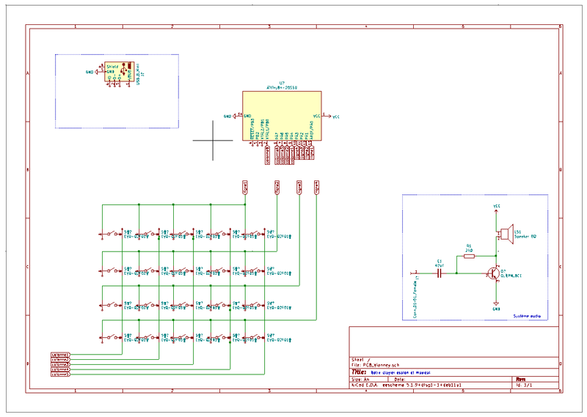Click the File name line in title block
The width and height of the screenshot is (587, 417).
[x=378, y=364]
